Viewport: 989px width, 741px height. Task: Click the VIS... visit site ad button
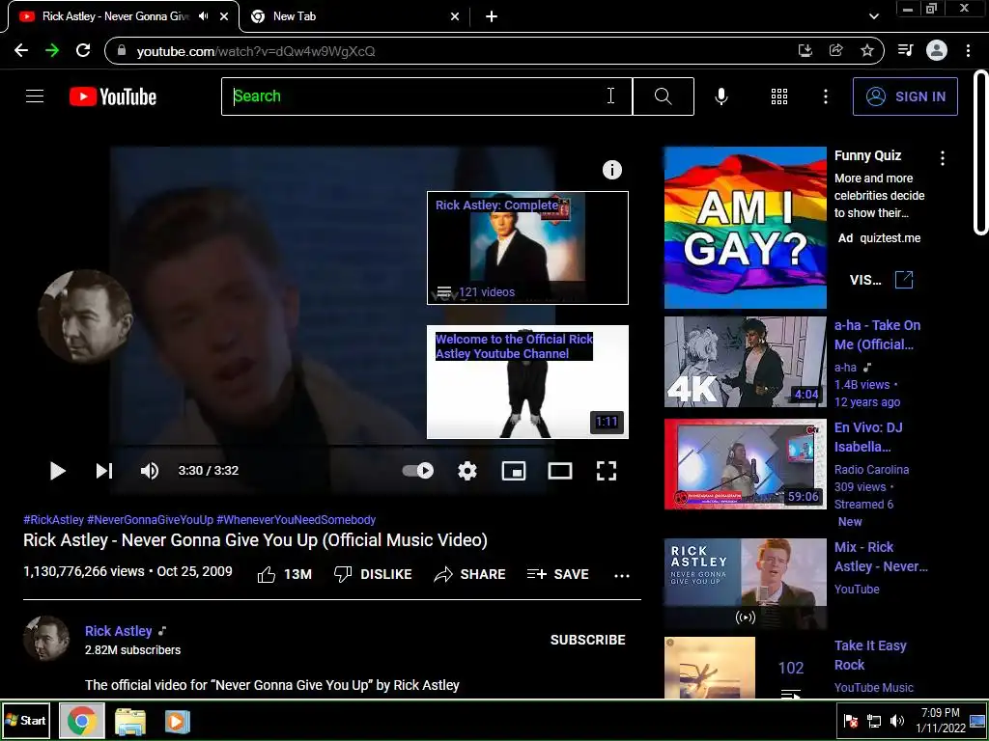881,280
